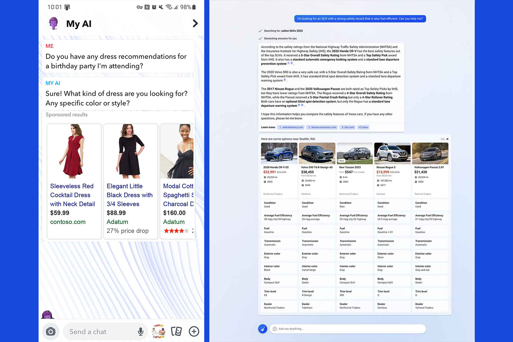
Task: Open the camera with the camera icon
Action: (51, 331)
